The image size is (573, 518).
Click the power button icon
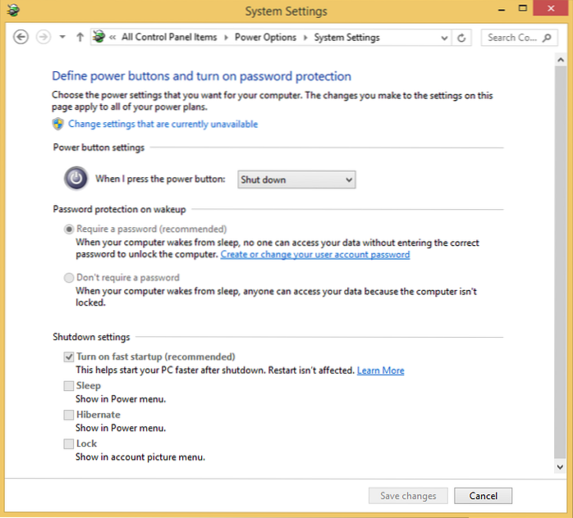pos(76,179)
